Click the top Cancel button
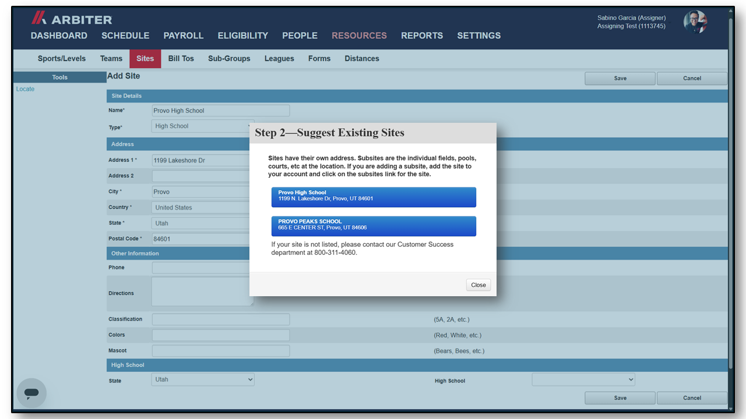Screen dimensions: 746x419 [692, 79]
